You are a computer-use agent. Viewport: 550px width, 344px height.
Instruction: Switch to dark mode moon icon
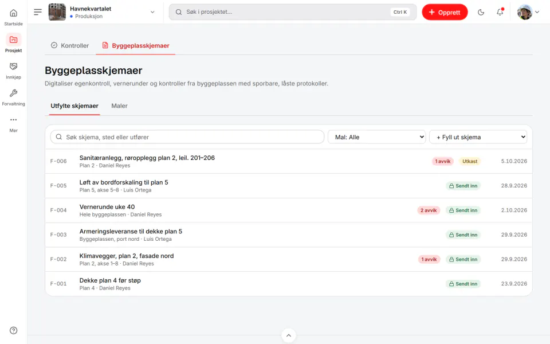point(481,12)
